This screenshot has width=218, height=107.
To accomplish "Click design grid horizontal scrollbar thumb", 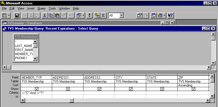I will point(71,100).
